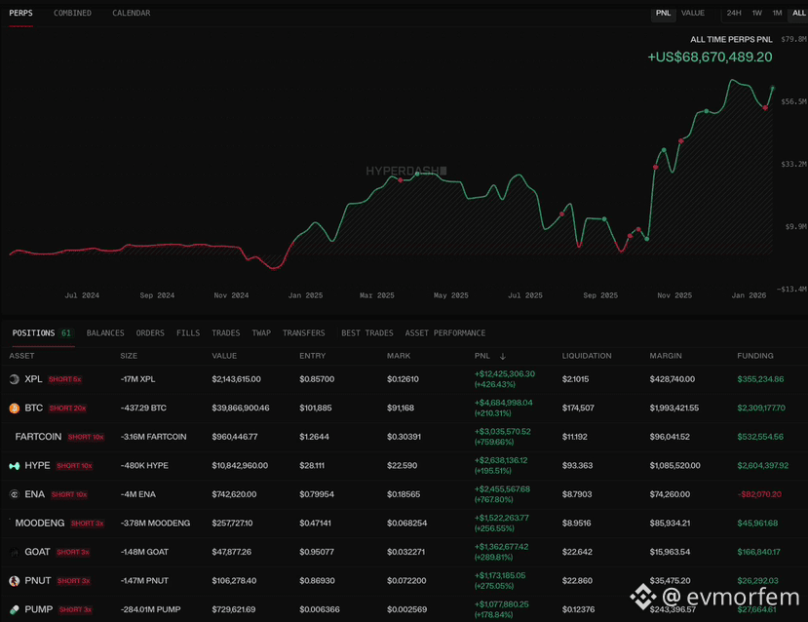
Task: Switch to the PERPS tab
Action: (20, 13)
